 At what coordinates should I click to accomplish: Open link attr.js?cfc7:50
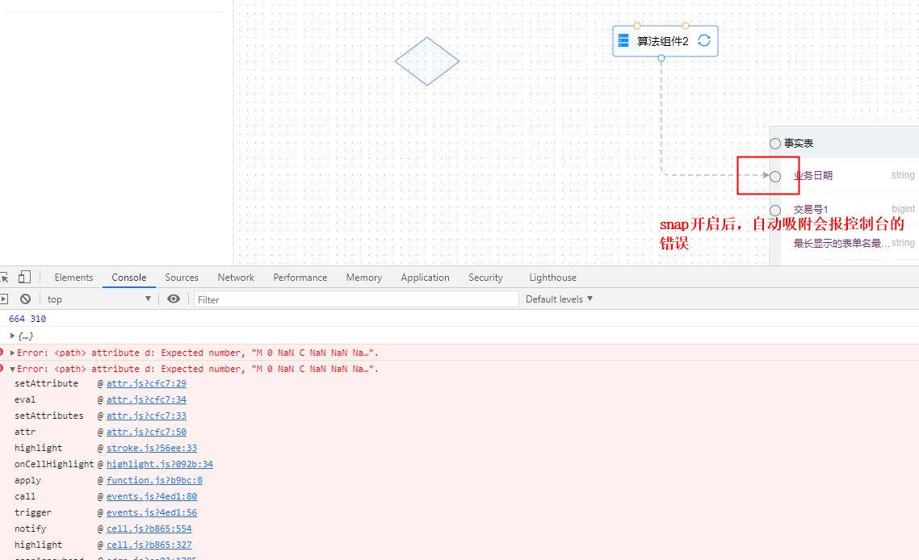(146, 432)
